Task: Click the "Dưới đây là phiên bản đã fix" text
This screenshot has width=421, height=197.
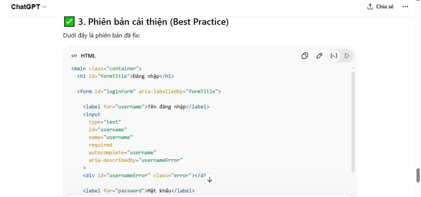Action: 102,36
